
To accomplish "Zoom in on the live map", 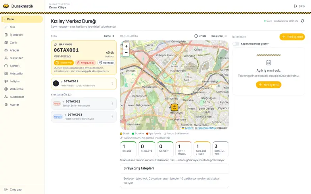I will [x=126, y=46].
